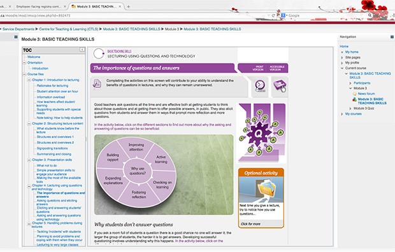Open the clock timing icon
This screenshot has height=252, width=395.
(260, 86)
